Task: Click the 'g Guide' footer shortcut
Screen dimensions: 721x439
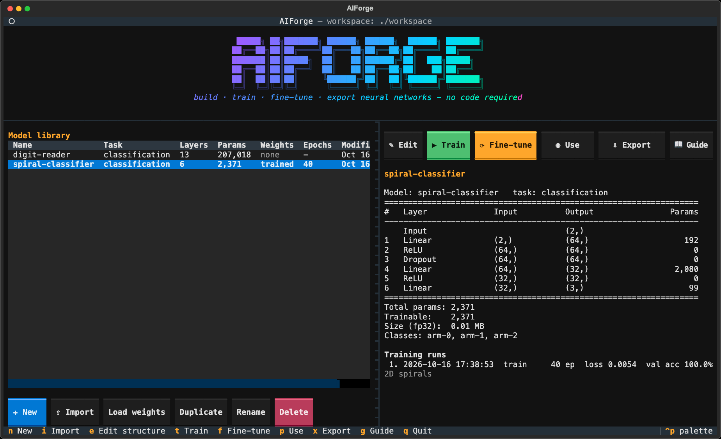Action: pyautogui.click(x=377, y=431)
